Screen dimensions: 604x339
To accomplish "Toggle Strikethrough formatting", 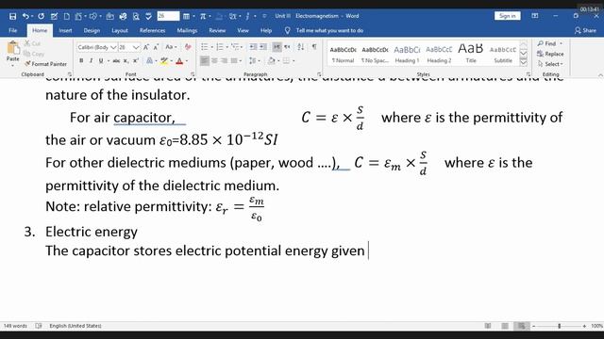I will [116, 60].
